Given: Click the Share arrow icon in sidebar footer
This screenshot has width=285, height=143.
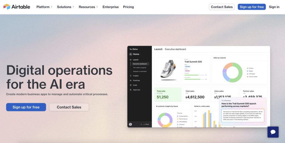Looking at the screenshot, I should (144, 124).
